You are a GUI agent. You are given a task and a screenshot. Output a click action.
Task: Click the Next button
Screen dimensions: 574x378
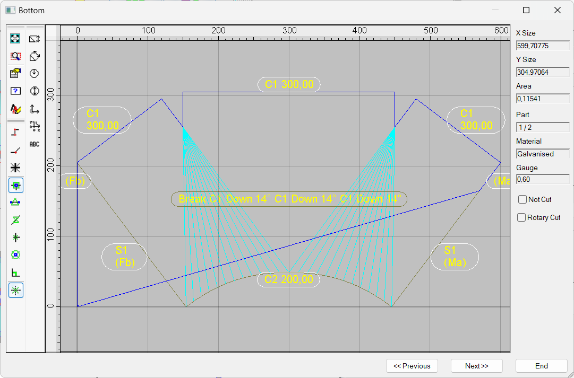[x=476, y=366]
